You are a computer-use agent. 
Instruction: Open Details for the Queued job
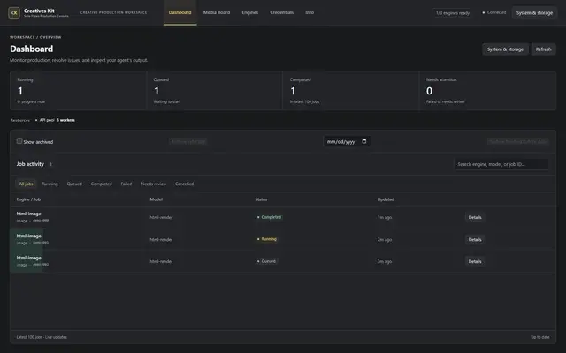[x=475, y=261]
